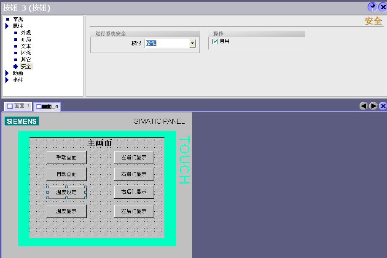
Task: Expand the 事件 tree node
Action: tap(7, 80)
